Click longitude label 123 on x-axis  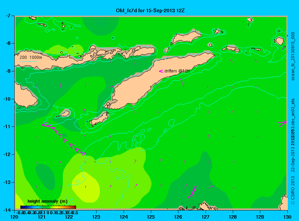click(96, 217)
